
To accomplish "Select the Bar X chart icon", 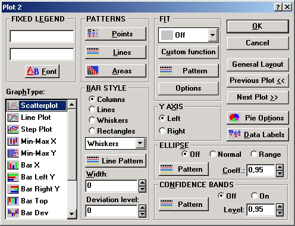I will tap(13, 165).
